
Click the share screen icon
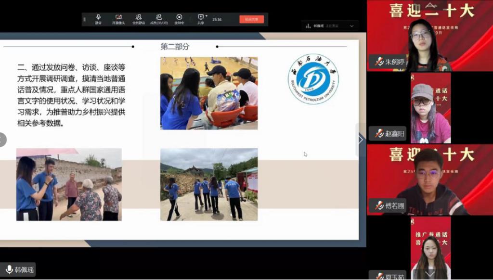pyautogui.click(x=201, y=18)
